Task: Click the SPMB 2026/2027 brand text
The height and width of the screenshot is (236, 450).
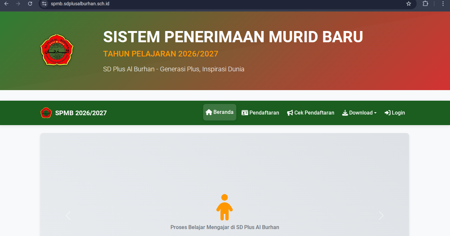Action: coord(81,113)
